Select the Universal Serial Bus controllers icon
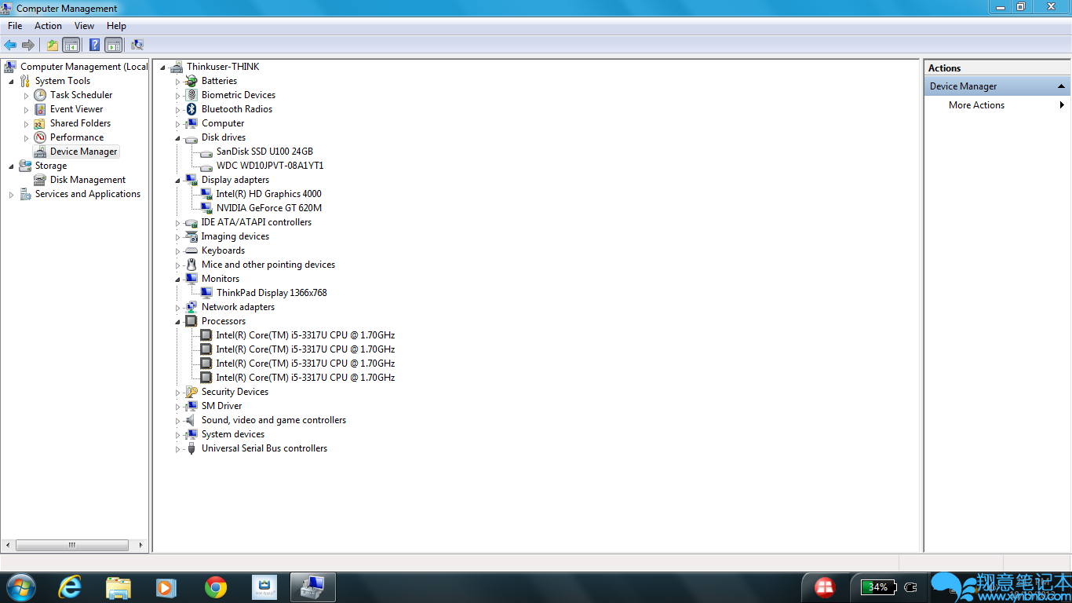The height and width of the screenshot is (603, 1072). (x=191, y=448)
